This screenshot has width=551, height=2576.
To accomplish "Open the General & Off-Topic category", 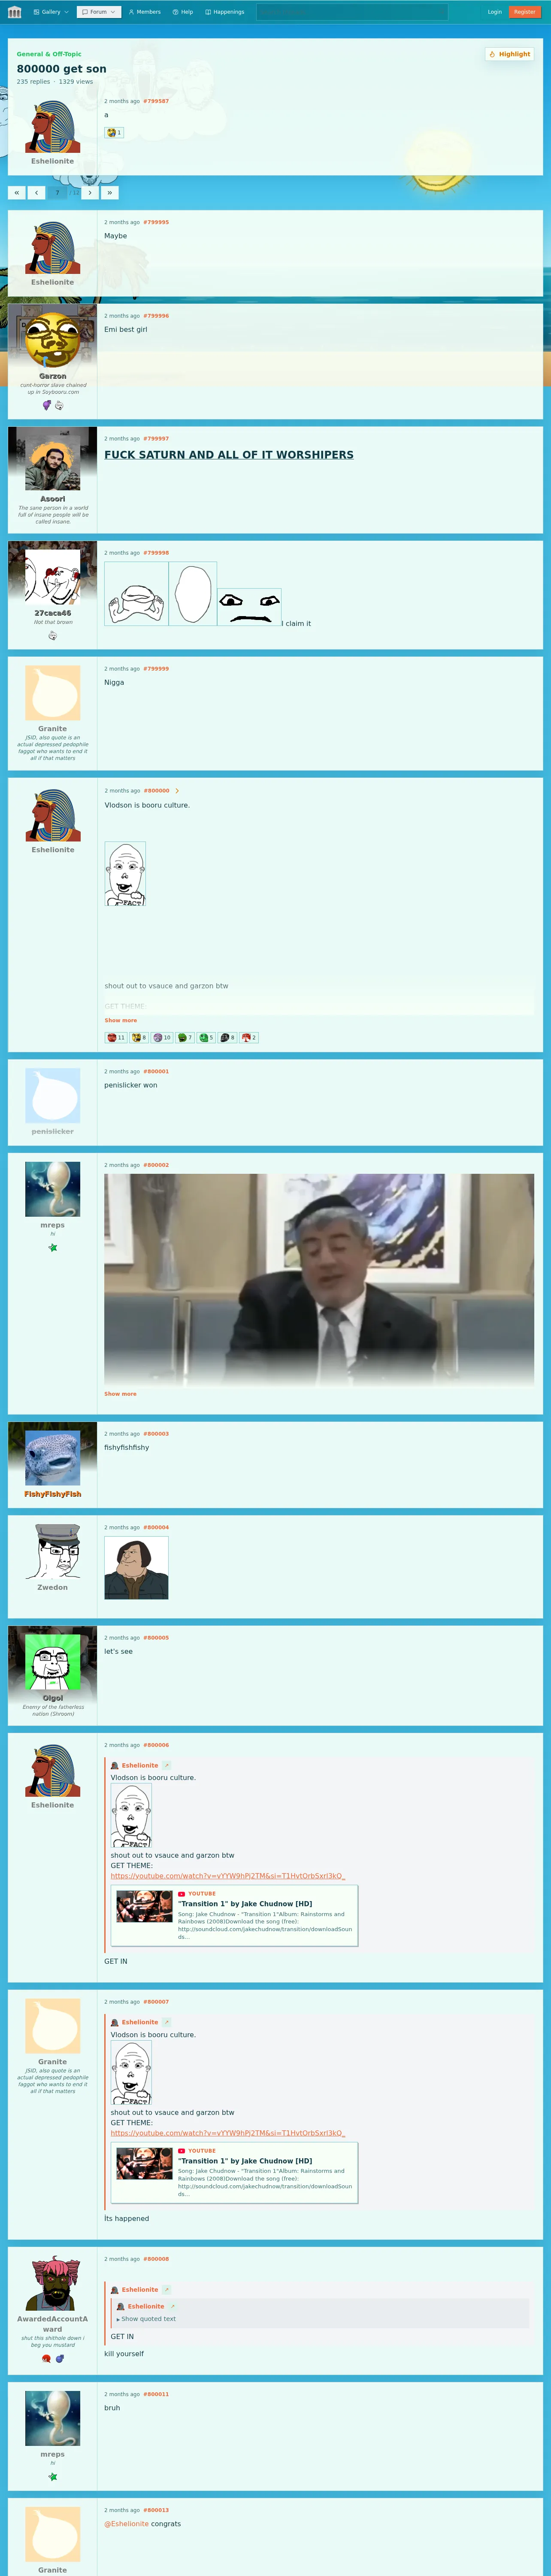I will [49, 54].
